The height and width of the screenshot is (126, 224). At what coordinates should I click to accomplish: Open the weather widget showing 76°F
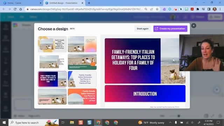(151, 122)
